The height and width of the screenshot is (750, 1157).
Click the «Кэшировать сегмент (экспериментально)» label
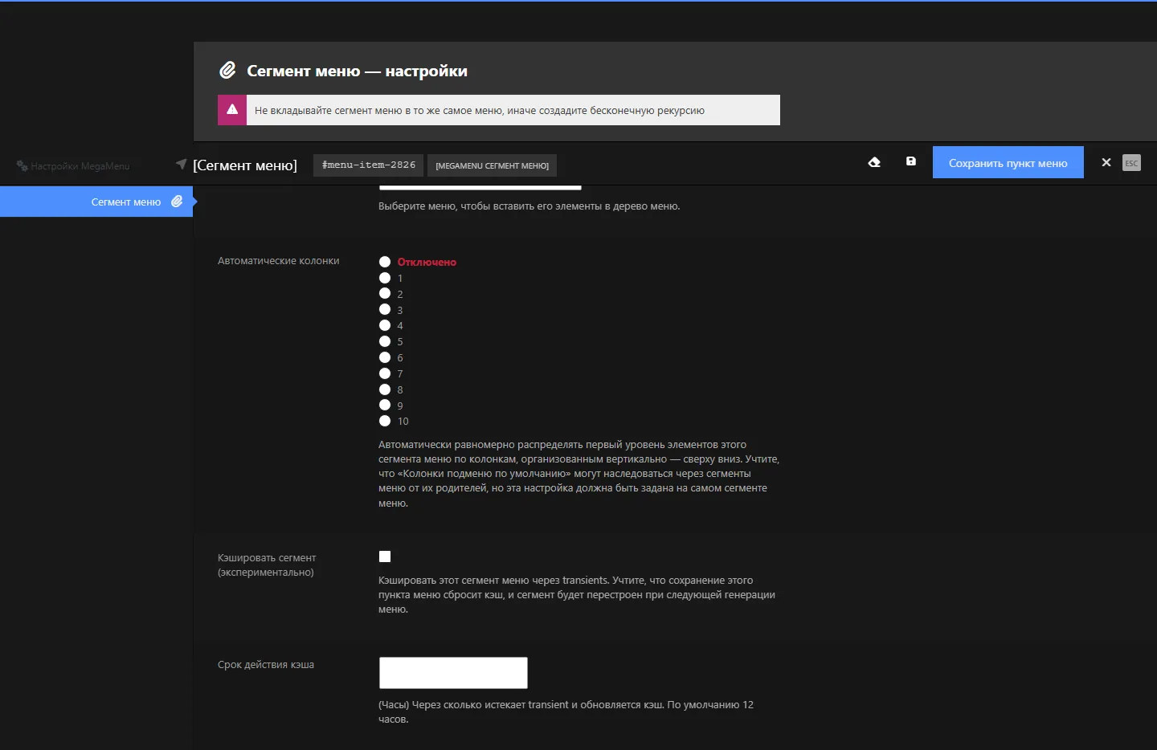[x=267, y=565]
